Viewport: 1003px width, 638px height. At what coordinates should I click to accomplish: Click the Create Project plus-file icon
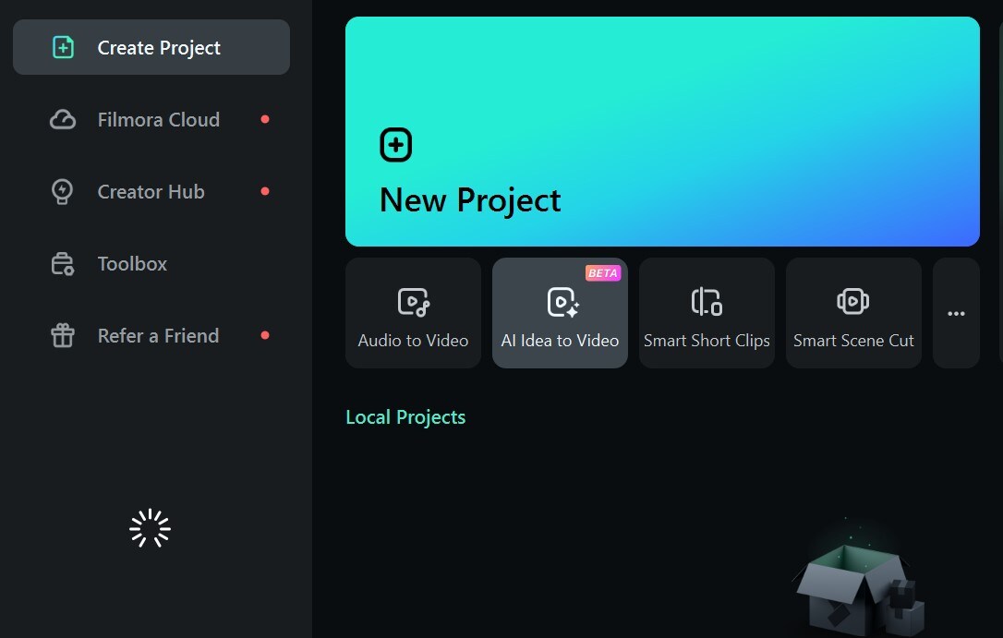point(63,47)
